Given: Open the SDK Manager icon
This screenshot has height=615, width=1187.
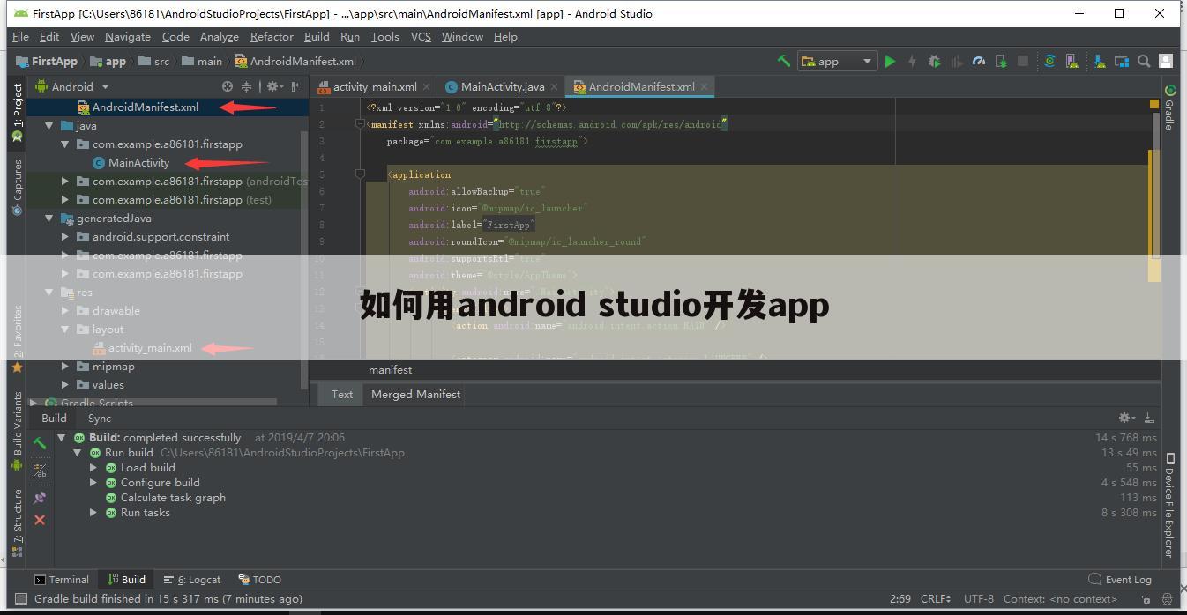Looking at the screenshot, I should coord(1100,61).
